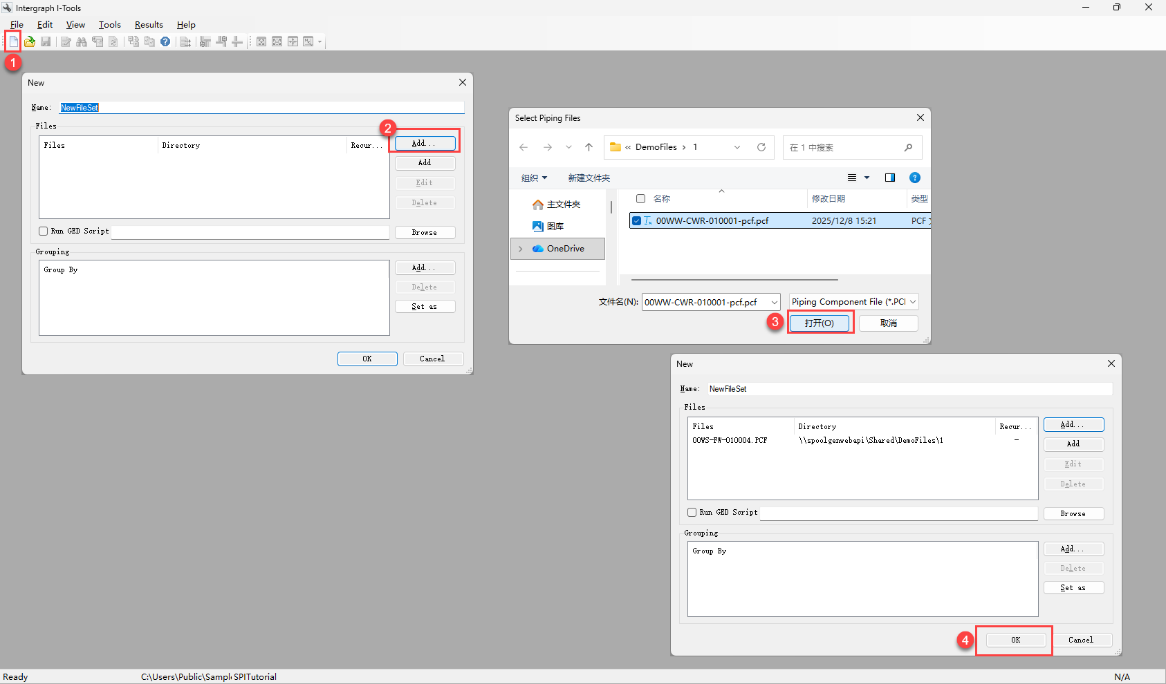Viewport: 1166px width, 684px height.
Task: Open the Piping Component File type dropdown
Action: [854, 302]
